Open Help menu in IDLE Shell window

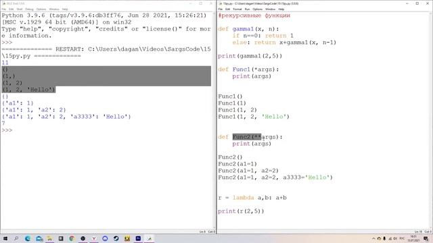pyautogui.click(x=65, y=9)
